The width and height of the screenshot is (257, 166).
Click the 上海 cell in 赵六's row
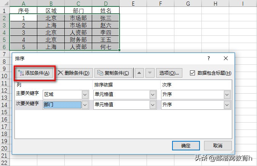(x=51, y=25)
